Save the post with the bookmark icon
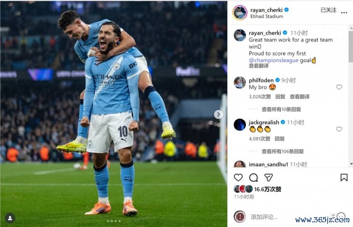 tap(344, 178)
